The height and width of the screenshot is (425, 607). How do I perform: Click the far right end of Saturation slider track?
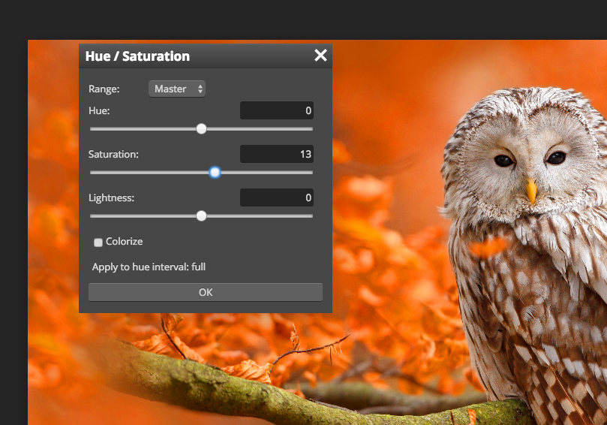pyautogui.click(x=311, y=173)
